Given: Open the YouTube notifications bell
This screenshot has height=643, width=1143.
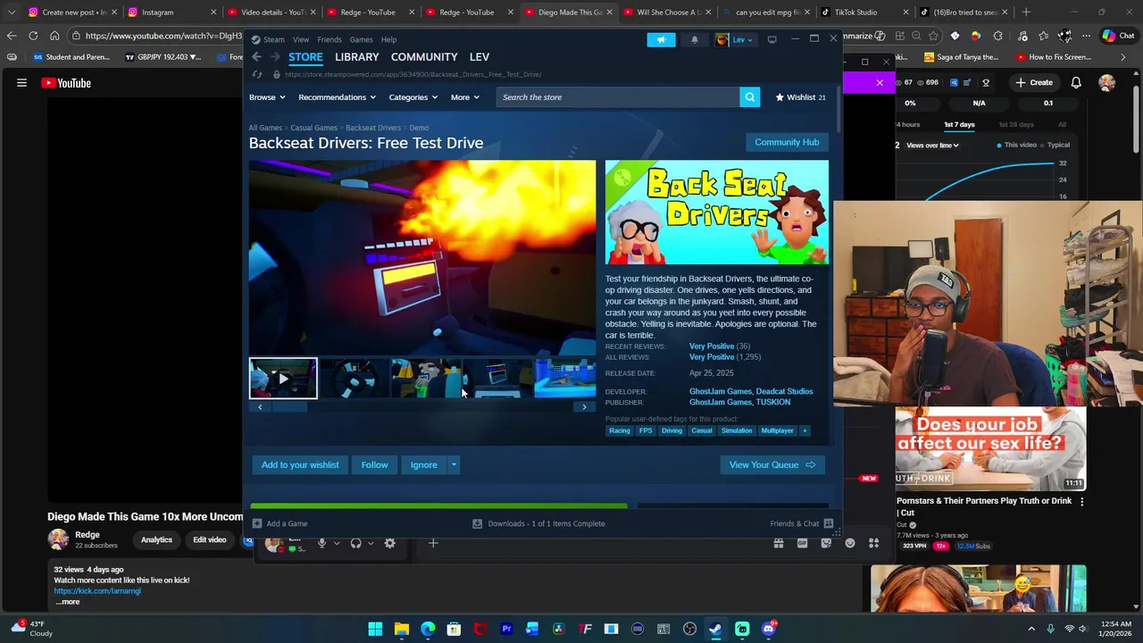Looking at the screenshot, I should (x=1076, y=82).
